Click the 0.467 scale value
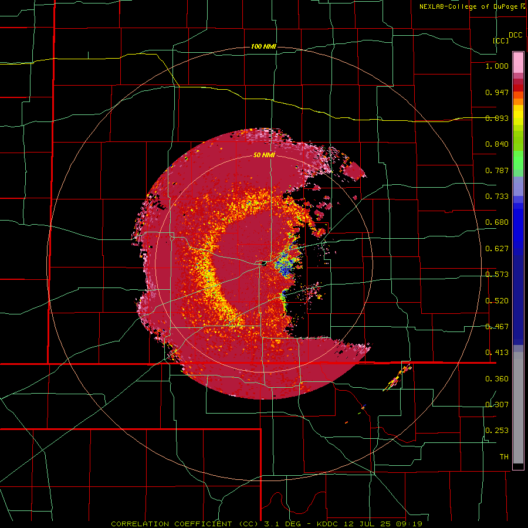Viewport: 528px width, 528px height. (x=497, y=327)
